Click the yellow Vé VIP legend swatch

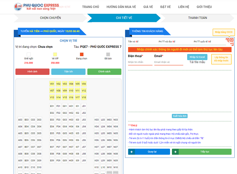[x=55, y=54]
